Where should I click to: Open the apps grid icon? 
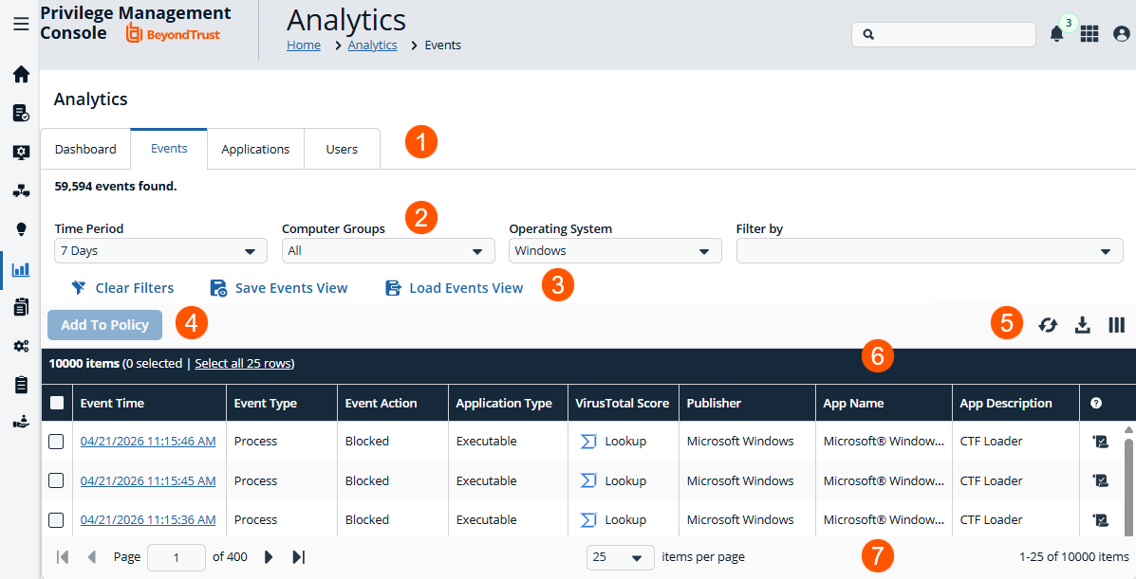coord(1089,33)
